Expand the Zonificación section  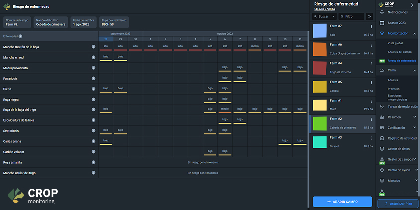415,128
